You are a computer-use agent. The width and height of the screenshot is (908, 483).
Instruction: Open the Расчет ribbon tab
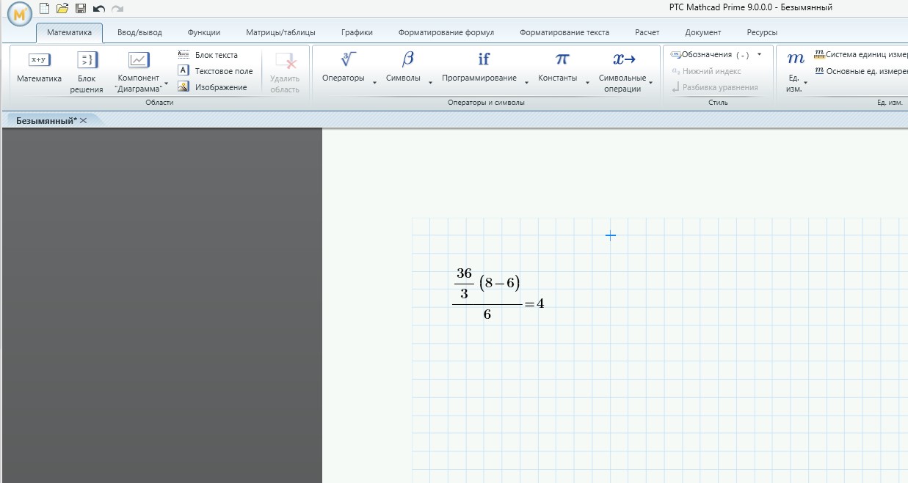647,32
